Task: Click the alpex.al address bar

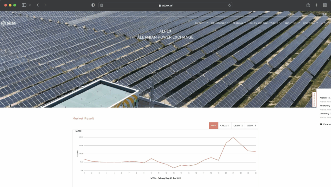Action: pyautogui.click(x=165, y=5)
